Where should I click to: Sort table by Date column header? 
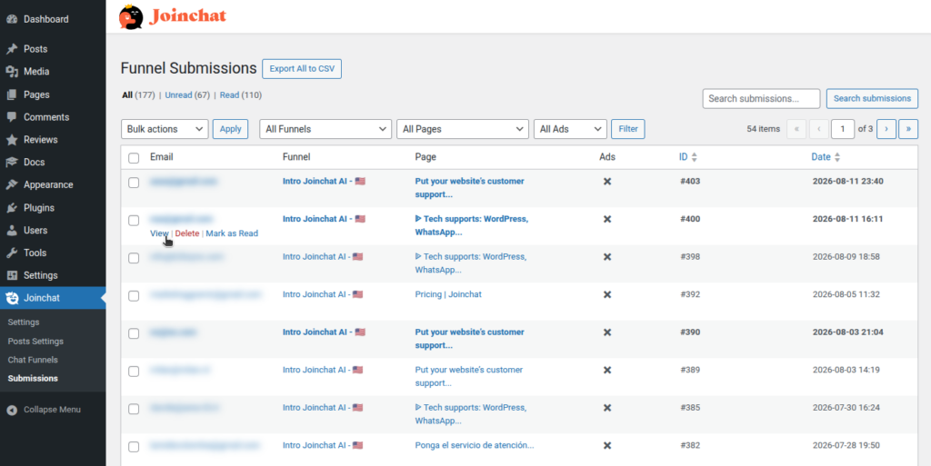[821, 157]
